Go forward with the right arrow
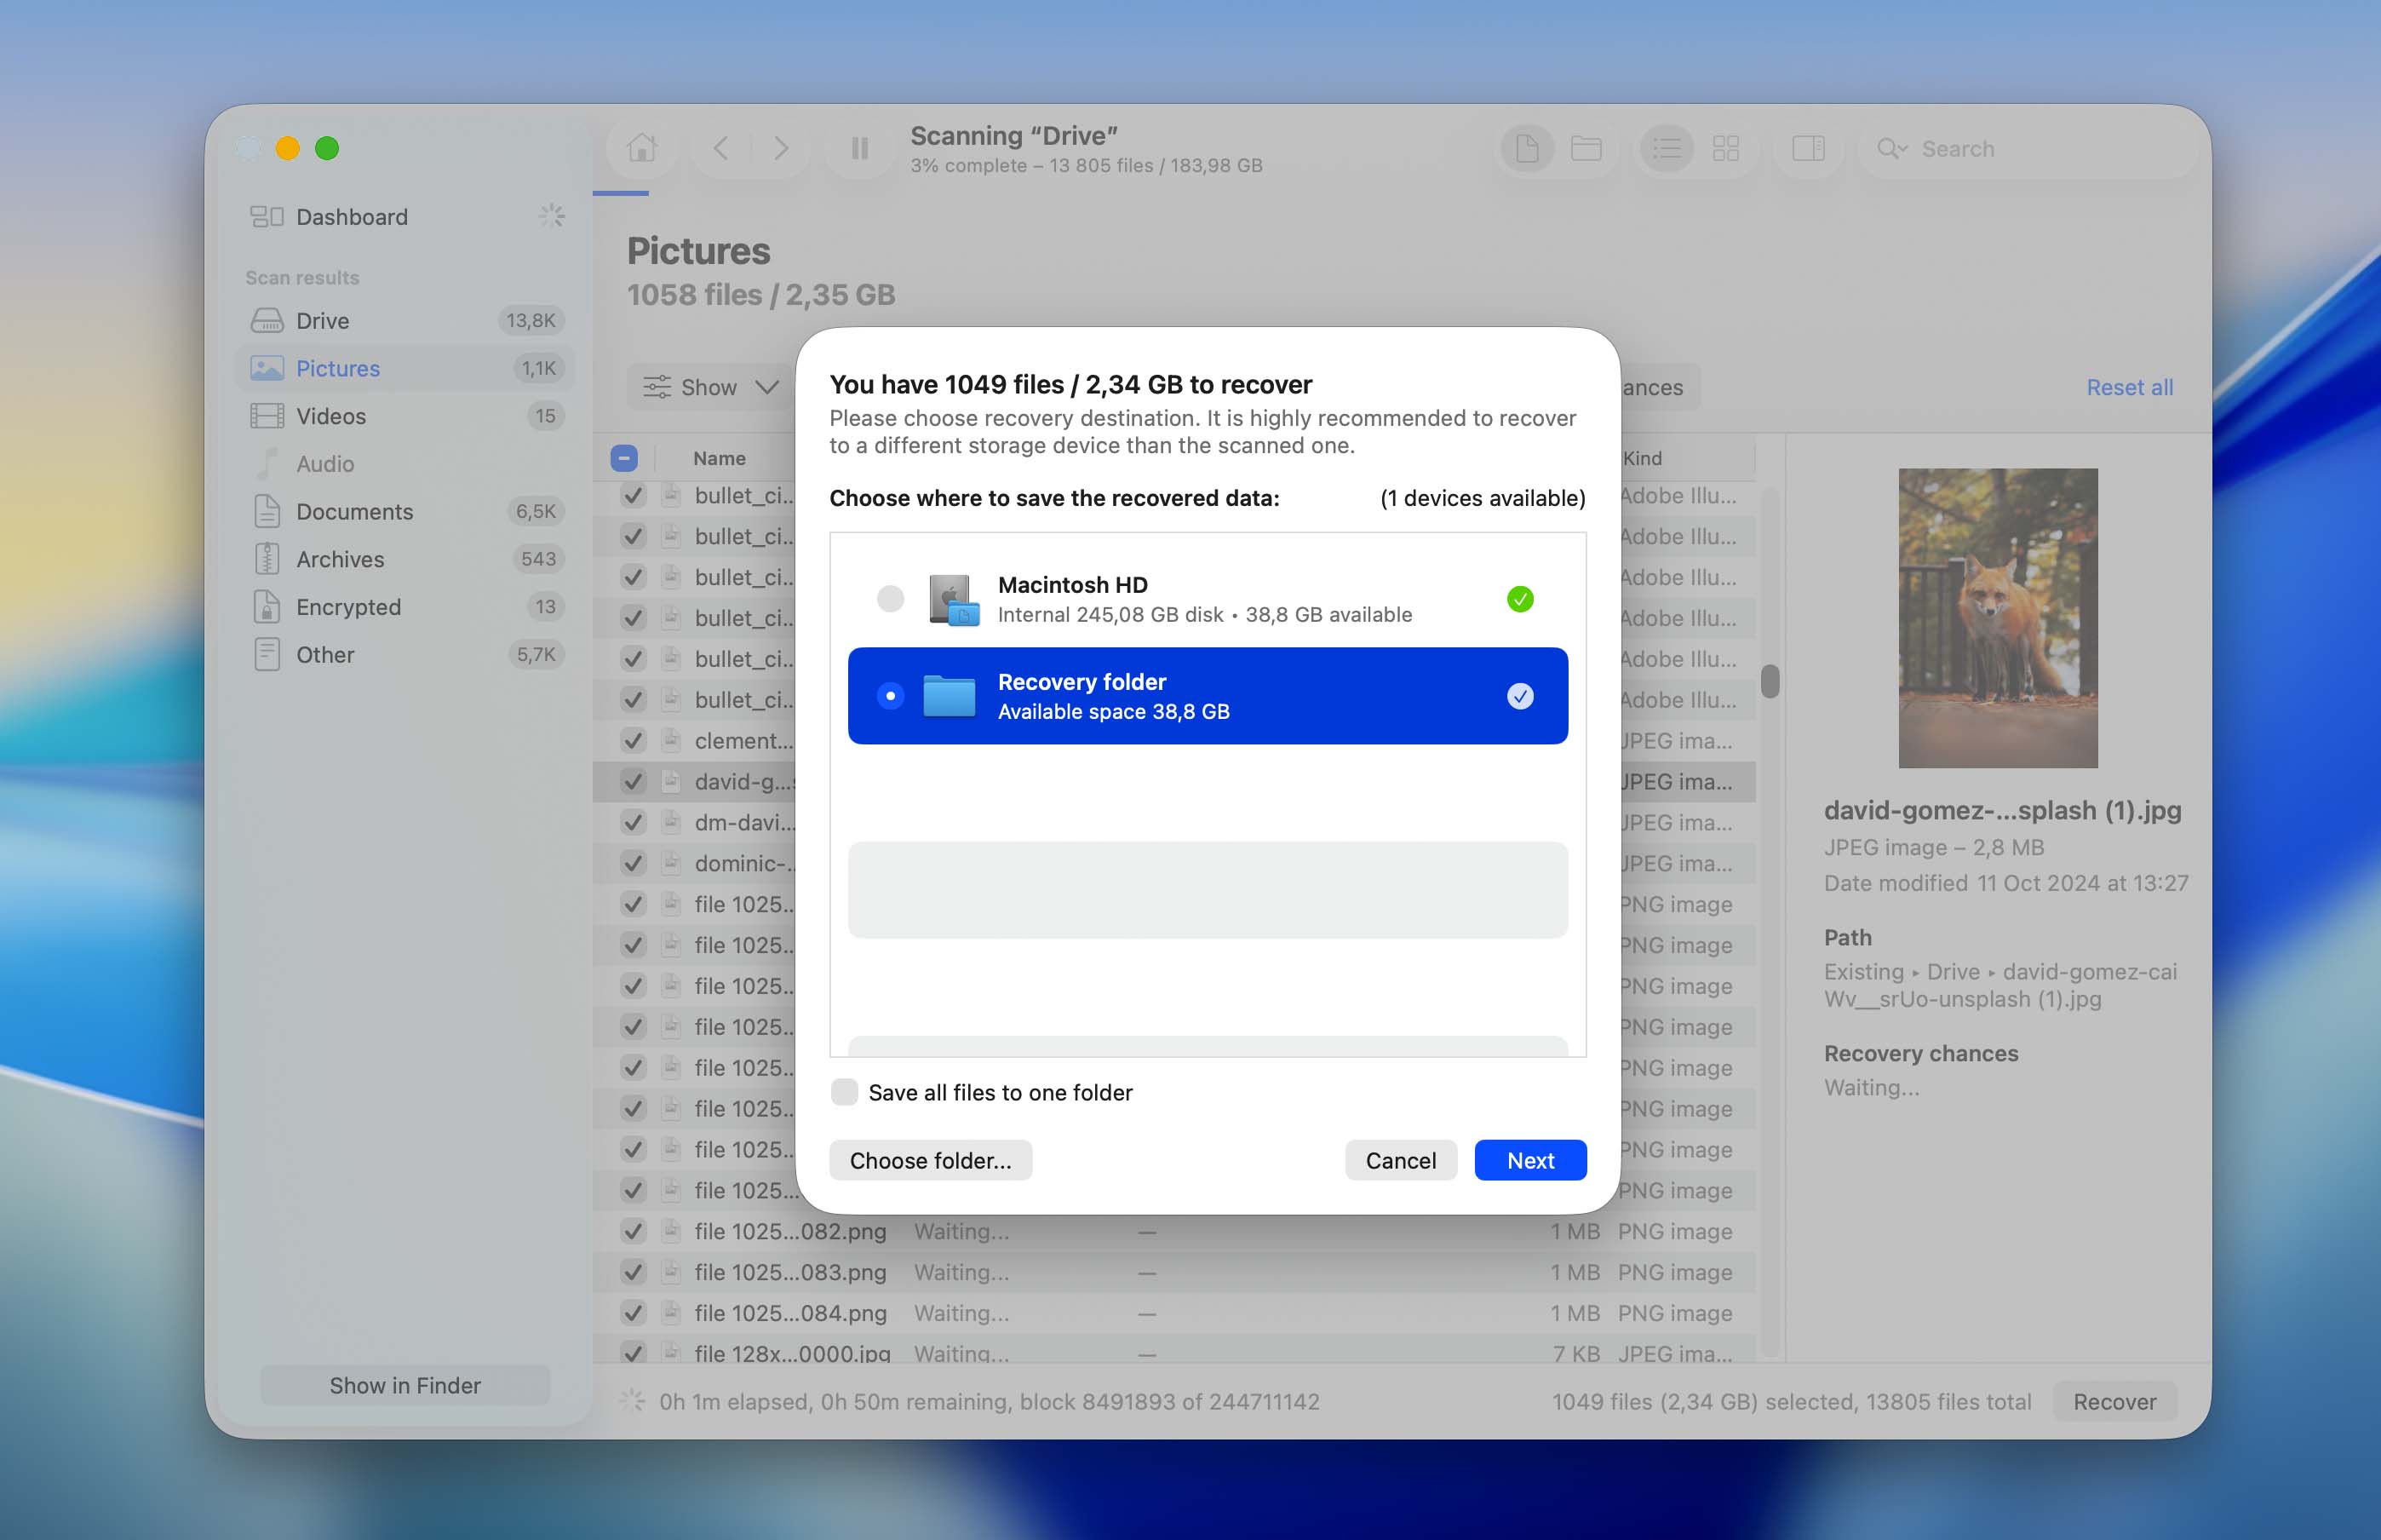 pyautogui.click(x=781, y=149)
